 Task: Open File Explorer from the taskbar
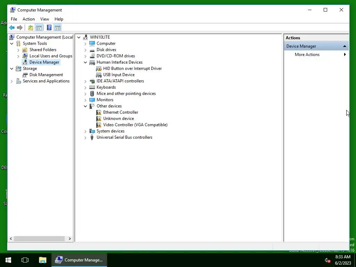[x=42, y=260]
